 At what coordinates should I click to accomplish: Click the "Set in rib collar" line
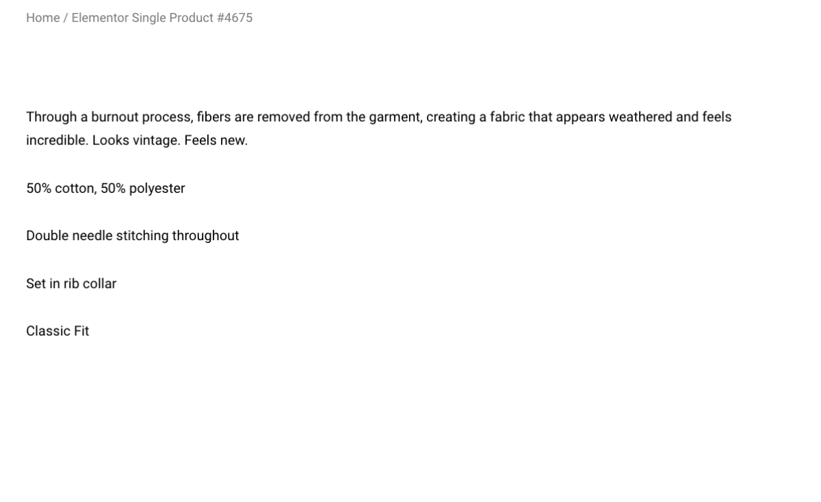click(71, 283)
